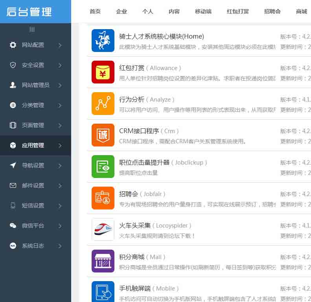Expand the 安全设置 chevron

pyautogui.click(x=60, y=65)
